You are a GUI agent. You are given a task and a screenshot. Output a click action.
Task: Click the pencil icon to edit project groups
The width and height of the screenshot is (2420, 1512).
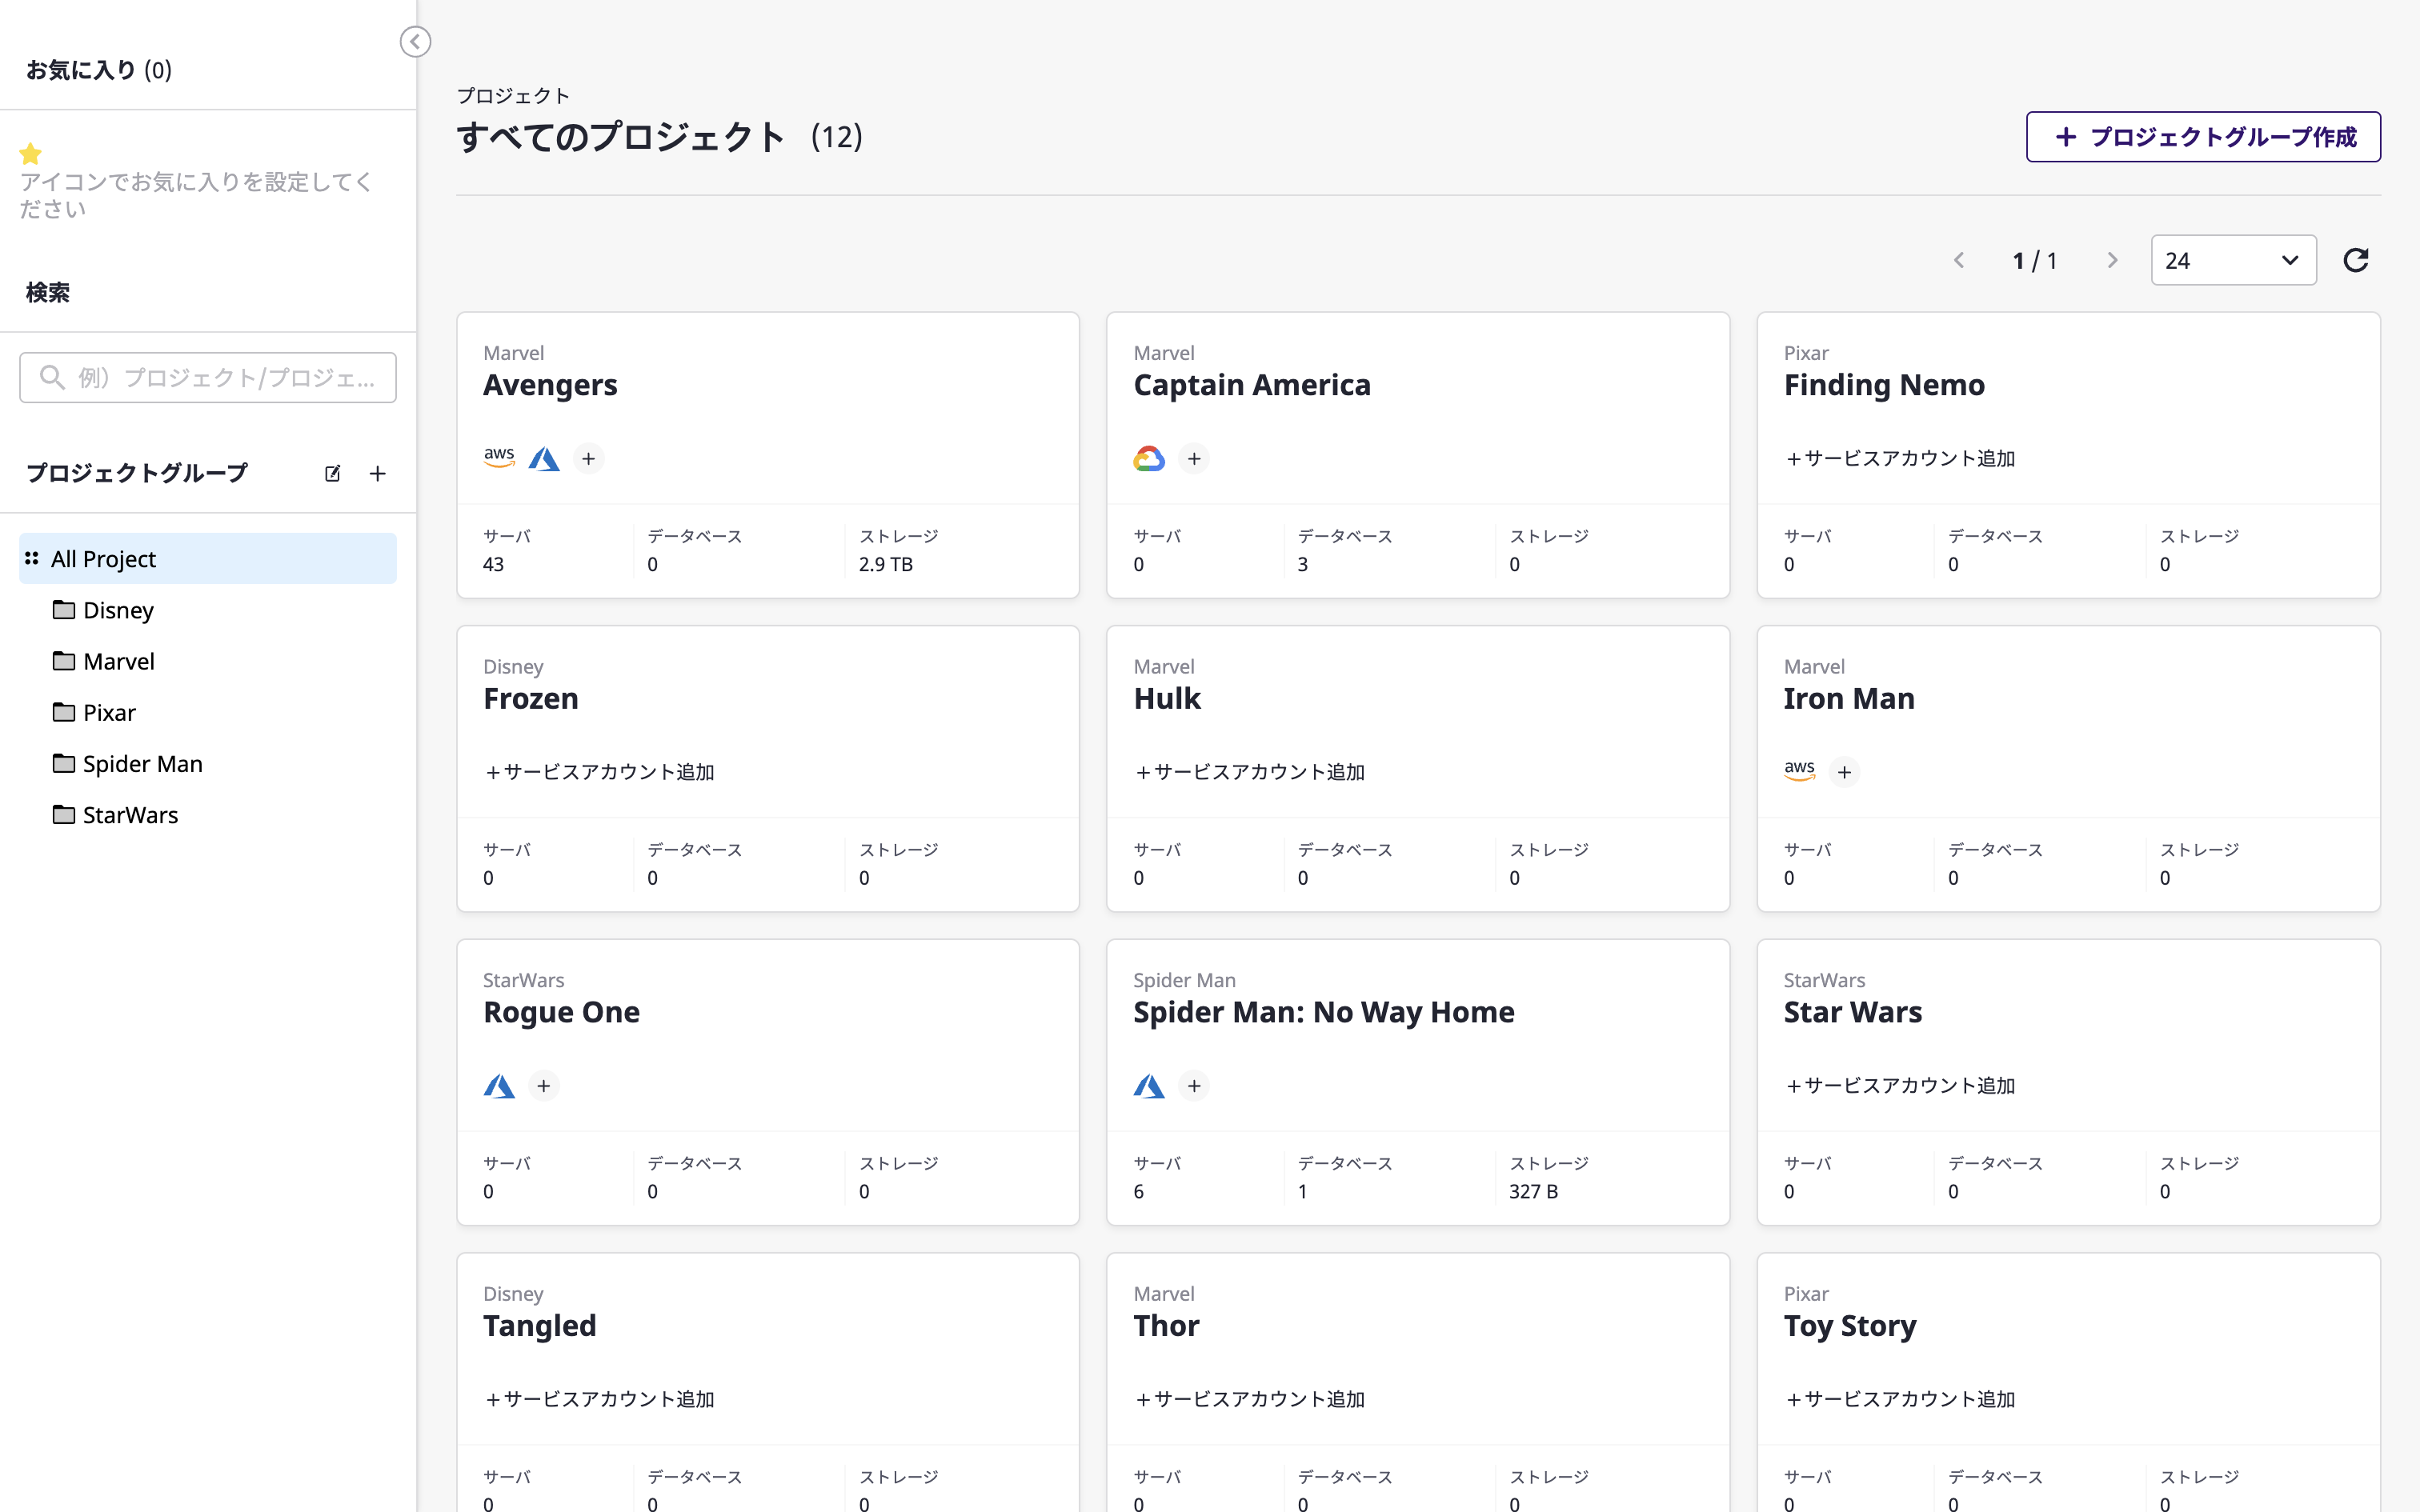point(332,472)
